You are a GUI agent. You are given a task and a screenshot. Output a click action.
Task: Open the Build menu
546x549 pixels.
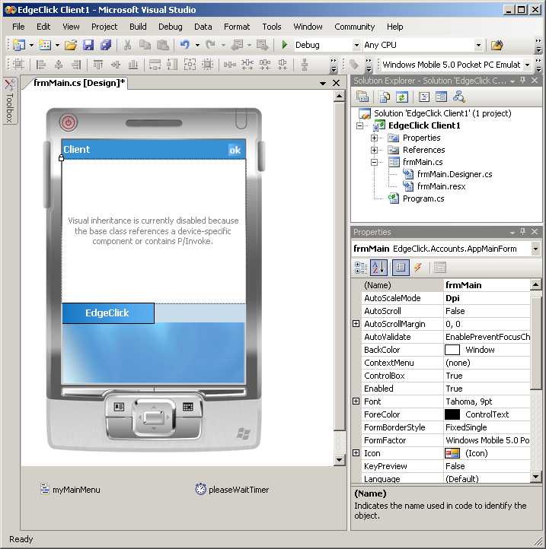click(x=138, y=27)
